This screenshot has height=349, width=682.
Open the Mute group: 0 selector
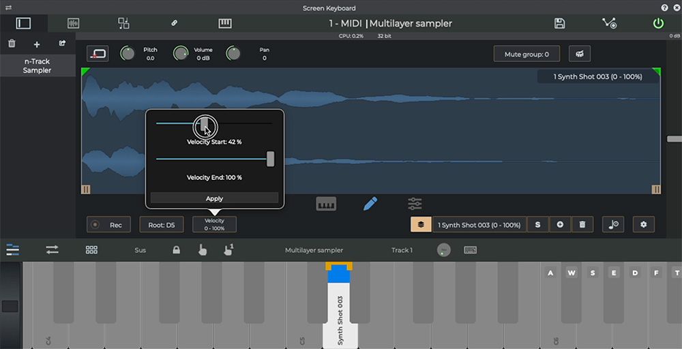pos(527,54)
